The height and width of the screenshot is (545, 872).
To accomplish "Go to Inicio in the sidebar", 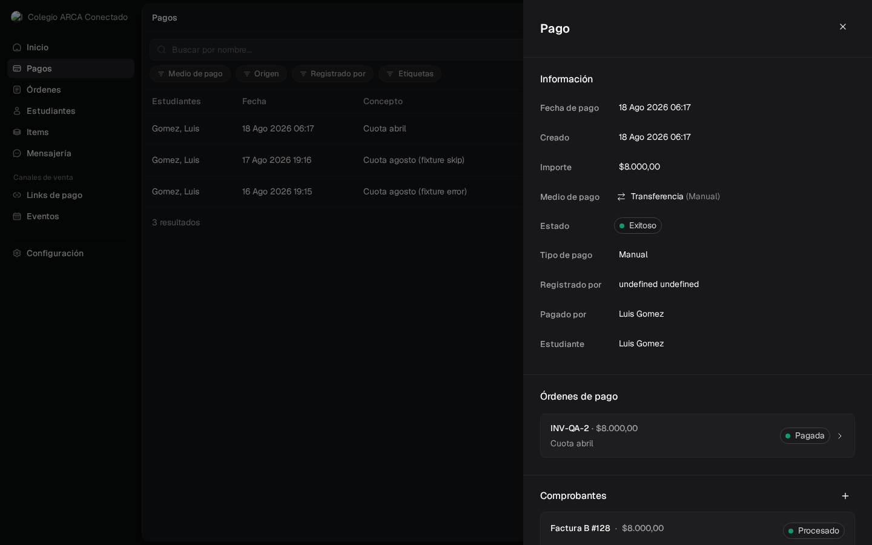I will pos(71,47).
